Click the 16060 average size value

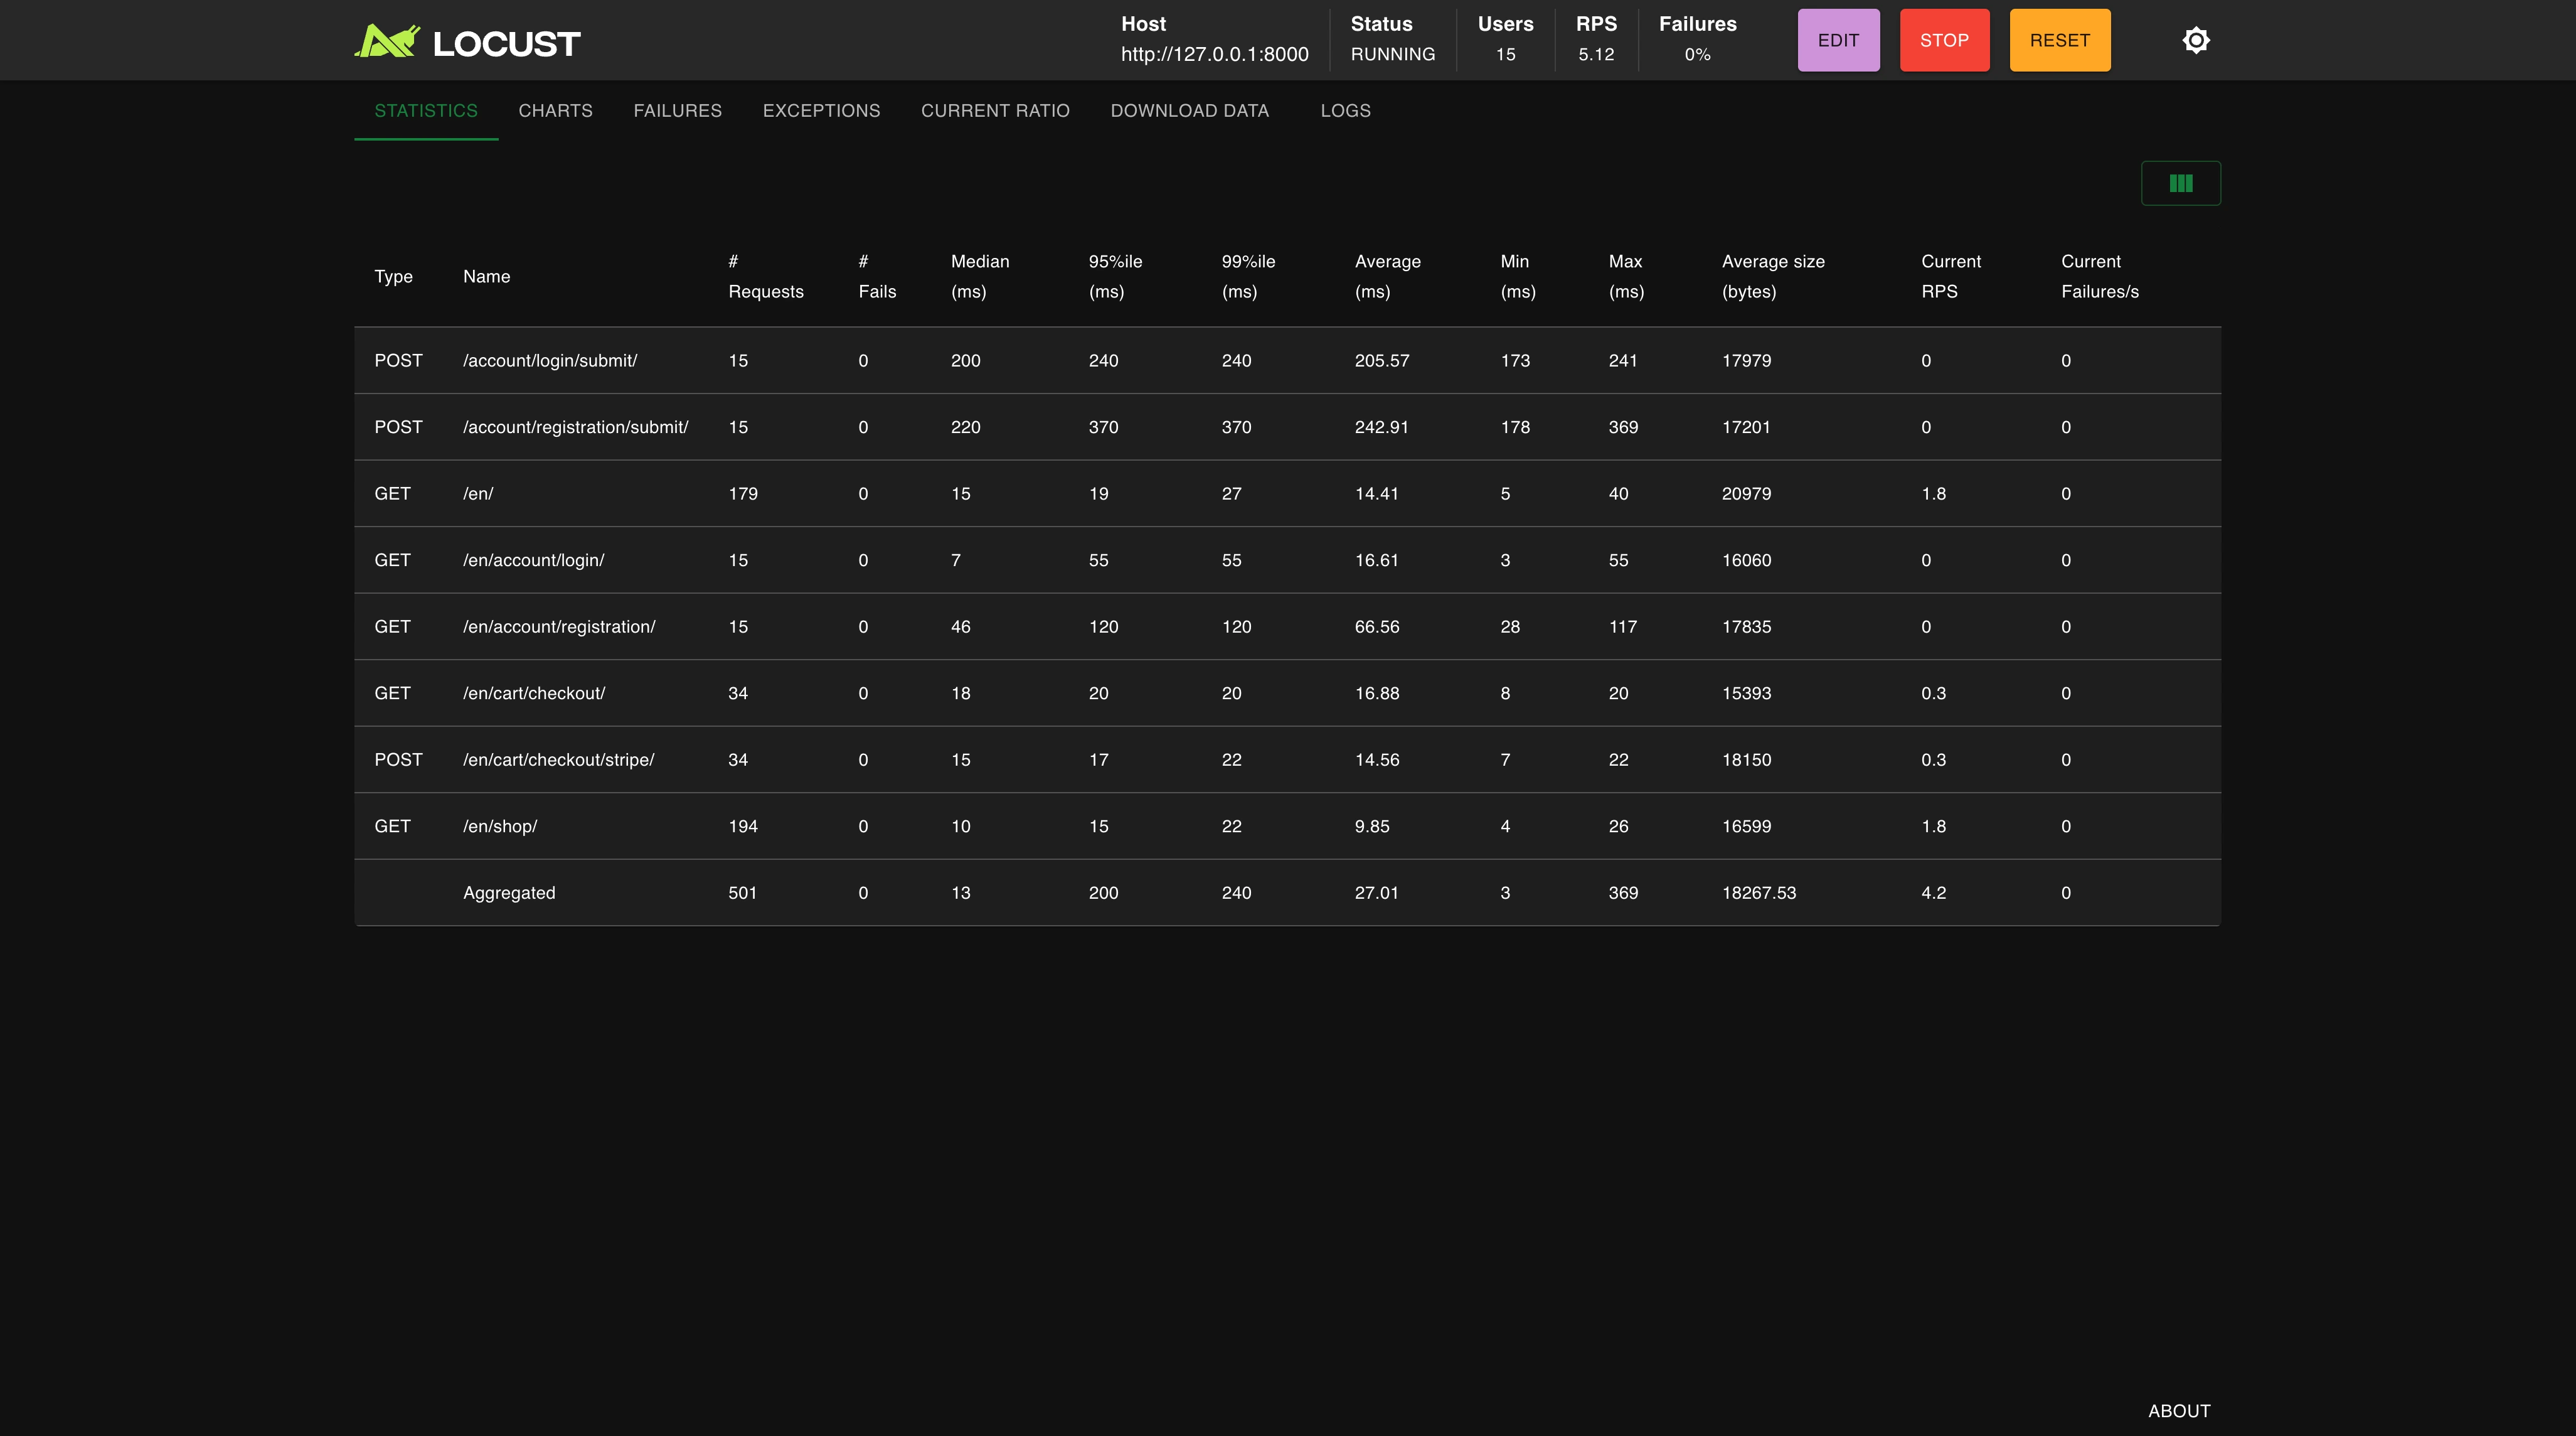(x=1746, y=559)
